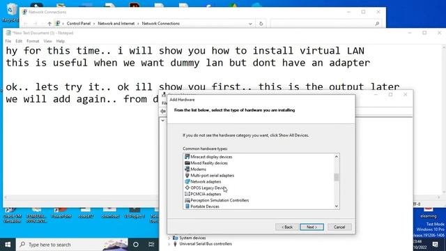Select OPOS Legacy Device entry
Screen dimensions: 446x251
pyautogui.click(x=208, y=188)
